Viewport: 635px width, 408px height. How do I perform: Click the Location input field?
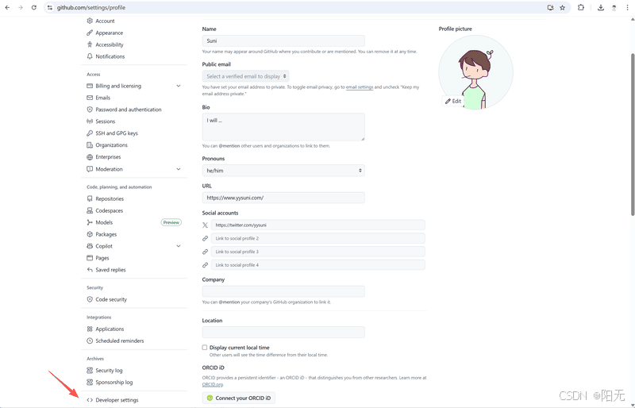click(x=283, y=333)
